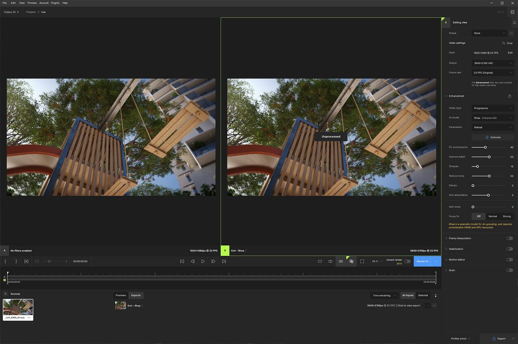The height and width of the screenshot is (344, 518).
Task: Click the sort arrows icon beside Selected
Action: (x=436, y=295)
